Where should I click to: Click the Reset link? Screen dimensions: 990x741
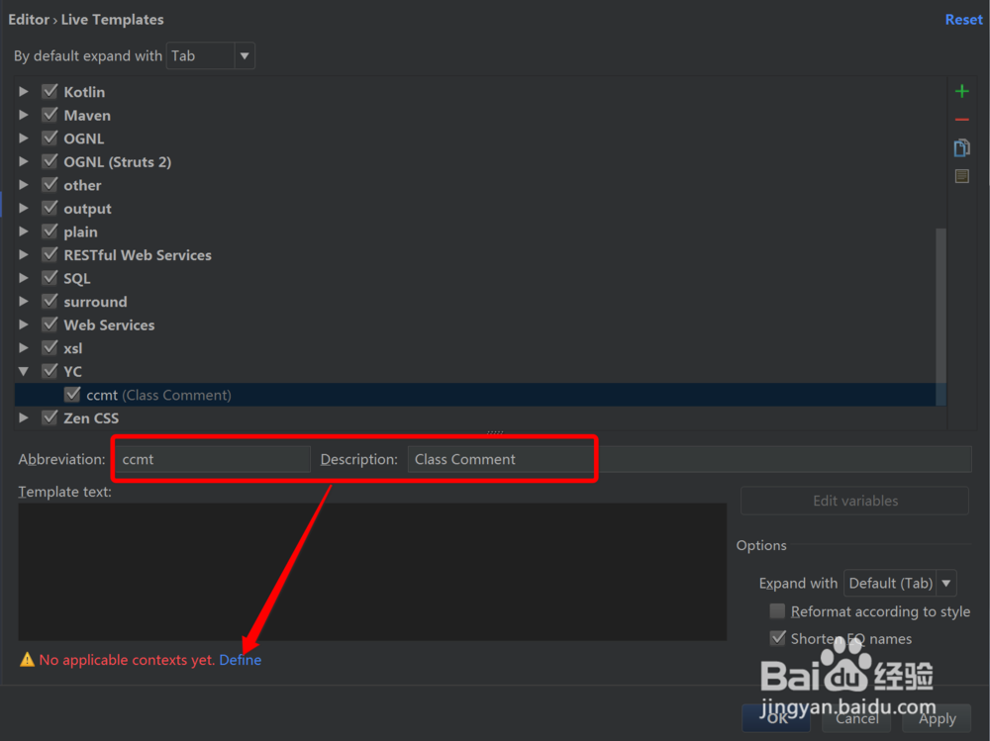(962, 19)
